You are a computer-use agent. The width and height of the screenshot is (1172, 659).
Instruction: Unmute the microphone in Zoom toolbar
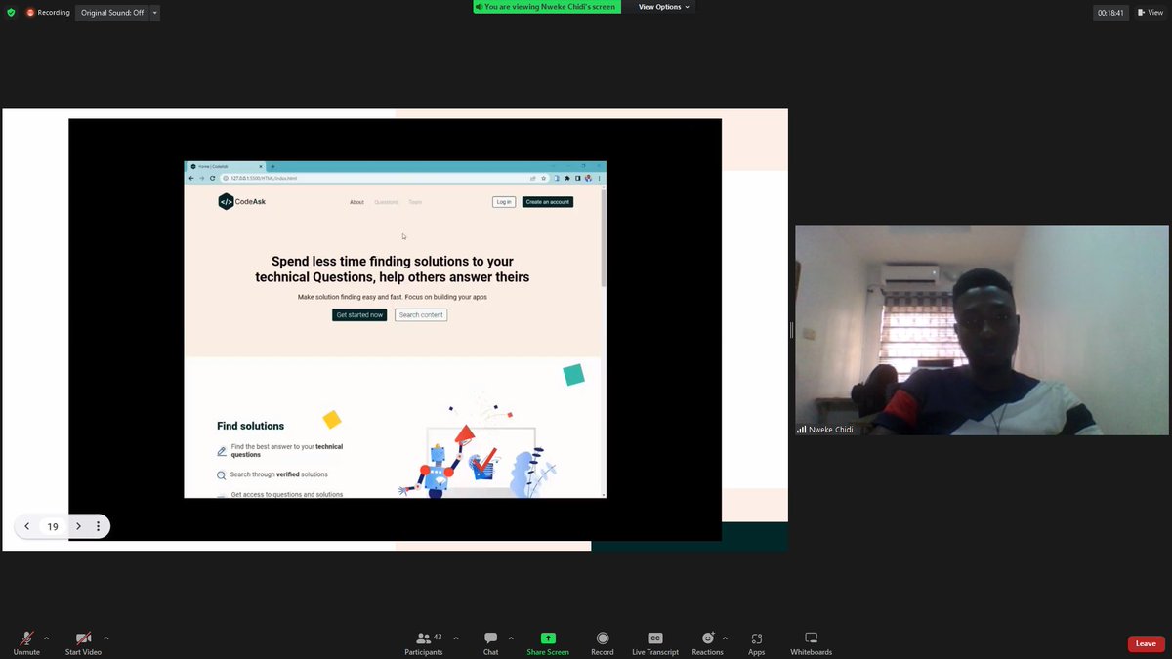click(26, 642)
